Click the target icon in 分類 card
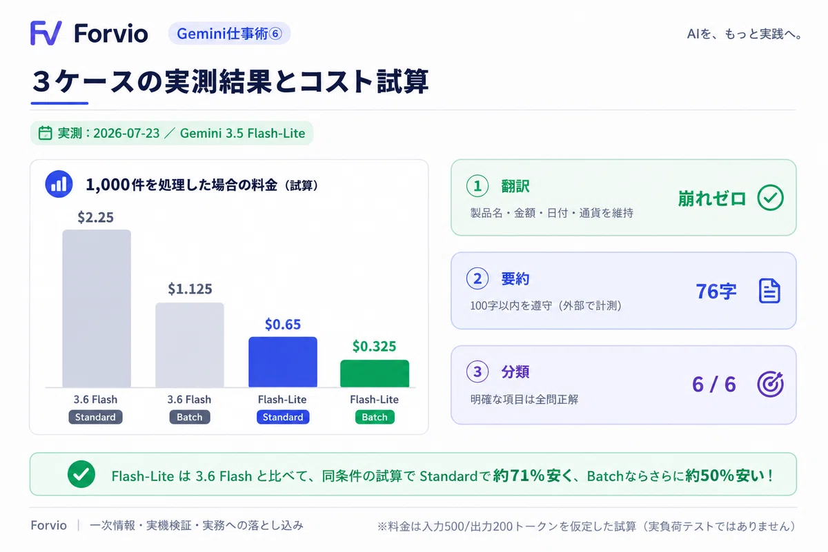The image size is (828, 552). point(770,384)
